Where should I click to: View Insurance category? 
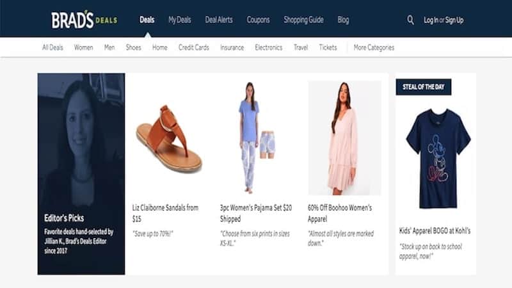[232, 47]
